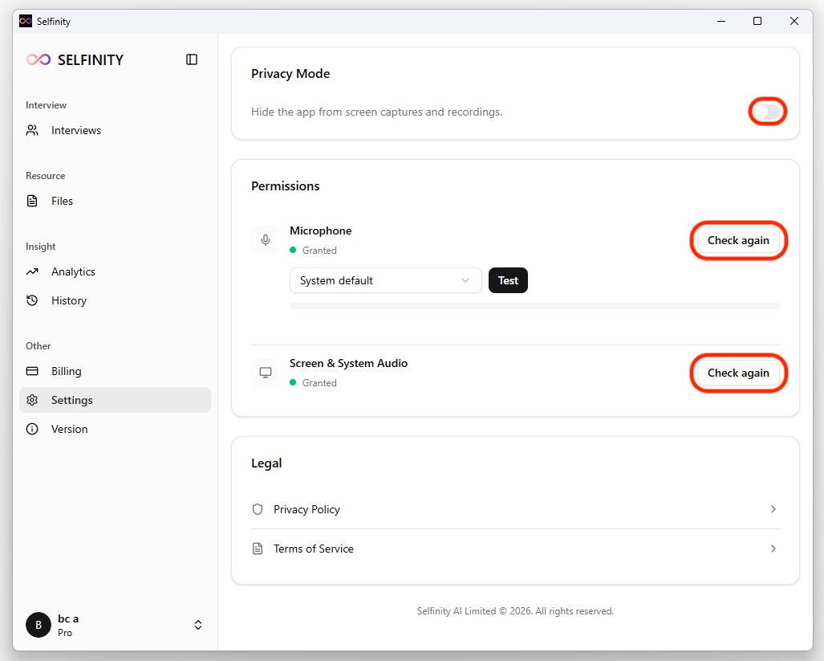This screenshot has height=661, width=824.
Task: Click the Legal heading
Action: point(266,463)
